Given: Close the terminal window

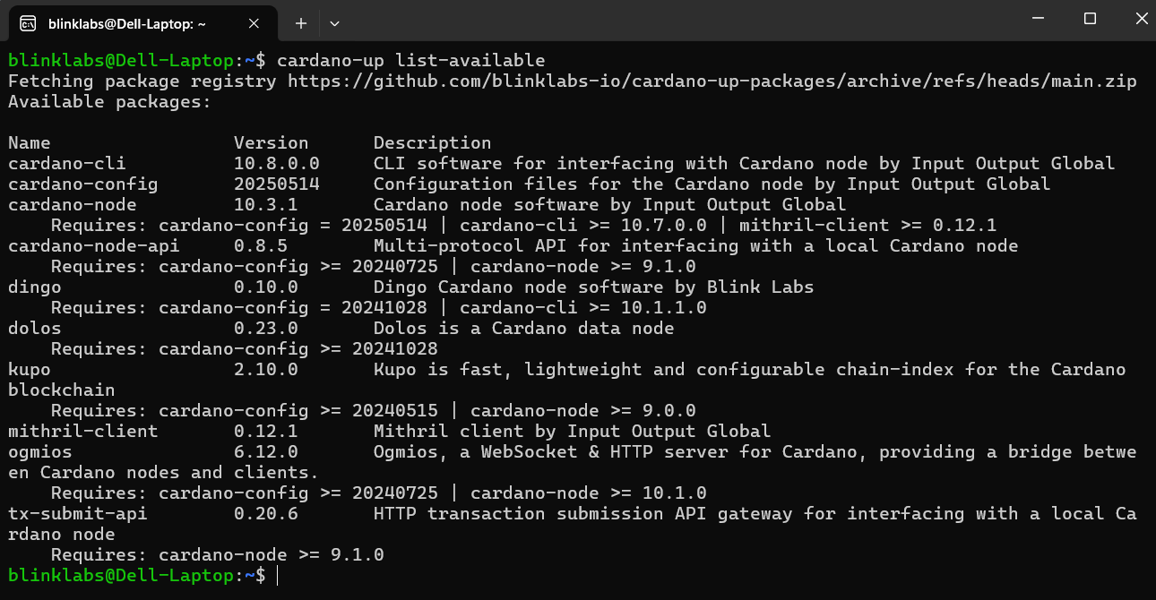Looking at the screenshot, I should click(x=1140, y=19).
